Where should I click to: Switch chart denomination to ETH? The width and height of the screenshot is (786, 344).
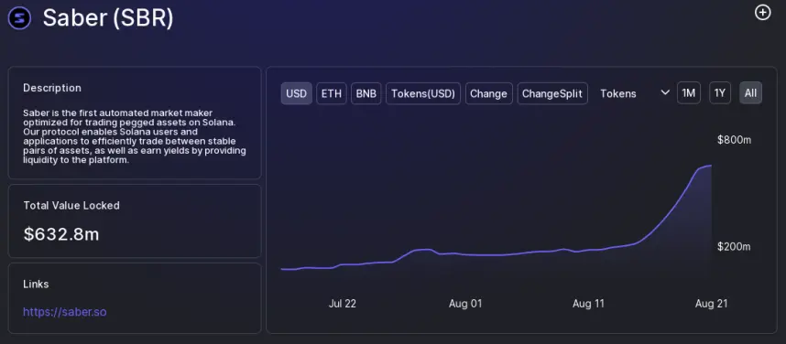332,93
